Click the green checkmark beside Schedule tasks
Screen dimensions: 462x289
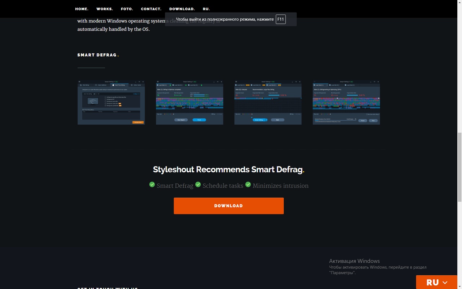198,185
